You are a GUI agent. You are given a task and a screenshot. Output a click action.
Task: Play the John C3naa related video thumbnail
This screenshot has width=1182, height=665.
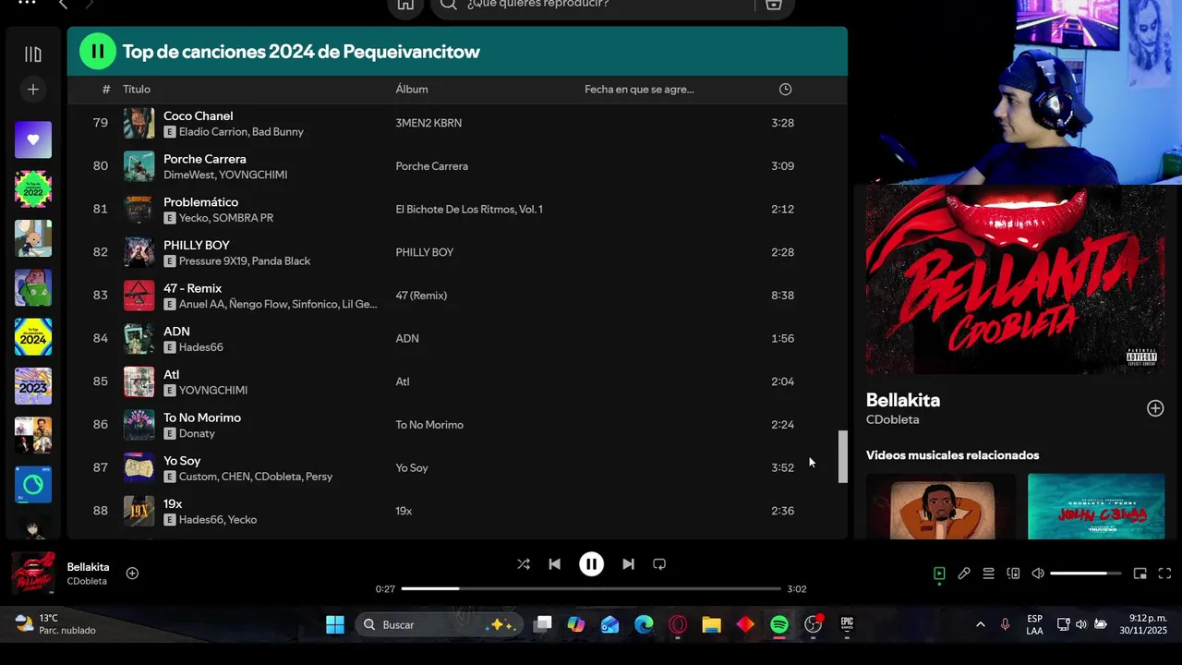click(x=1096, y=506)
